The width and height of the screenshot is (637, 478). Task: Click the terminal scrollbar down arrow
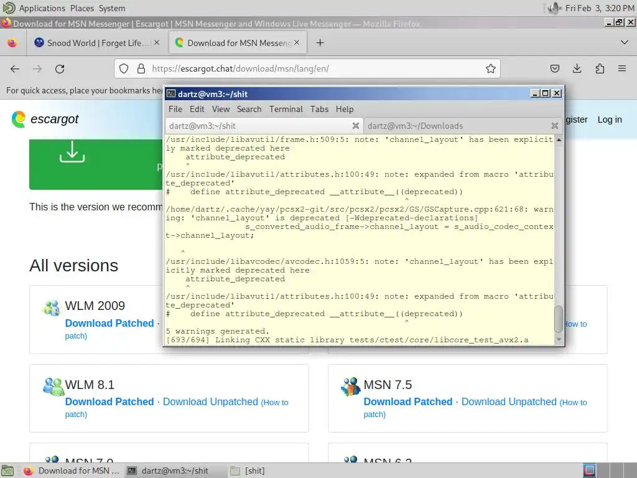click(559, 339)
